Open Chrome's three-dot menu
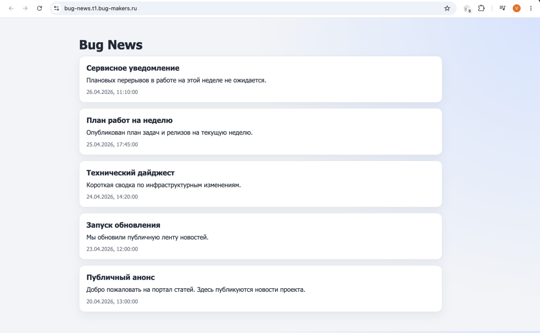The image size is (540, 333). [x=531, y=8]
